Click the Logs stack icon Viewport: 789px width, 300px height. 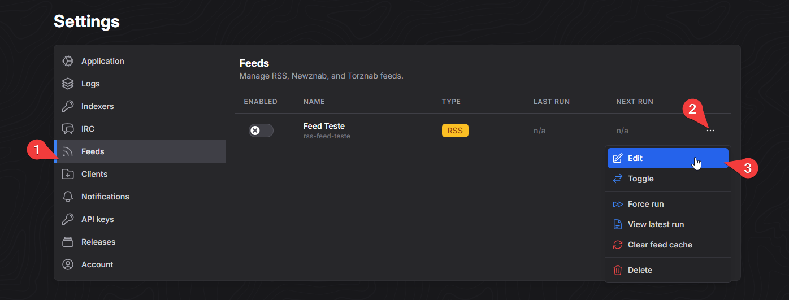(68, 84)
